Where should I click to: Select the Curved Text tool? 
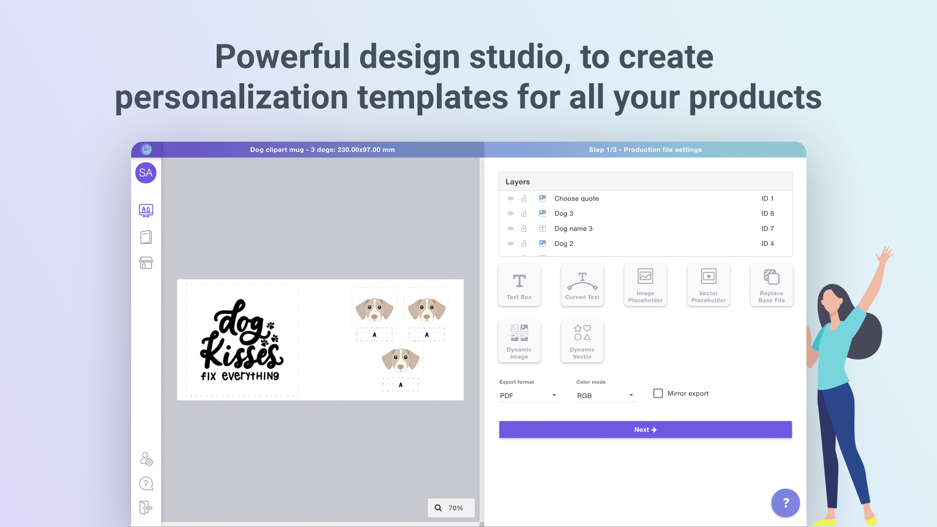(x=582, y=285)
